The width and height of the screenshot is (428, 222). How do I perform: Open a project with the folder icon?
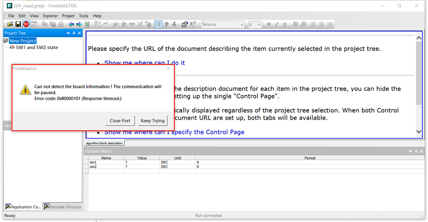point(10,24)
